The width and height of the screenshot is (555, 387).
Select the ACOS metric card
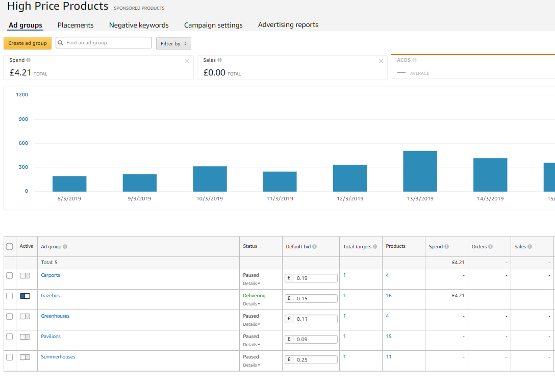pyautogui.click(x=473, y=67)
